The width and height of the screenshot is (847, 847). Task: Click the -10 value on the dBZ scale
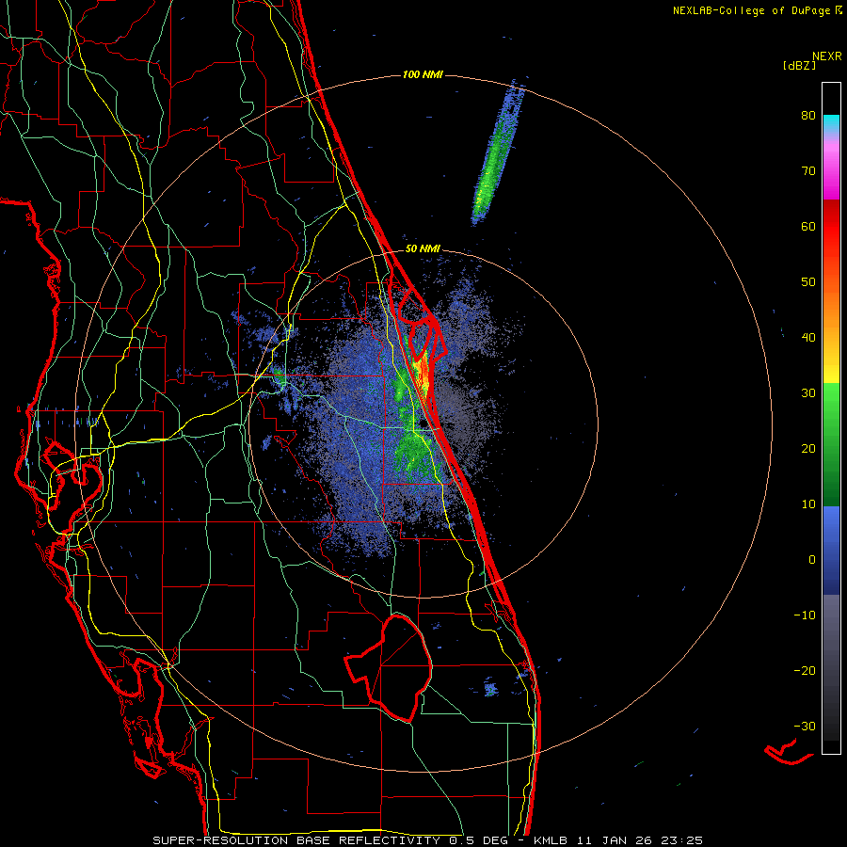(805, 615)
